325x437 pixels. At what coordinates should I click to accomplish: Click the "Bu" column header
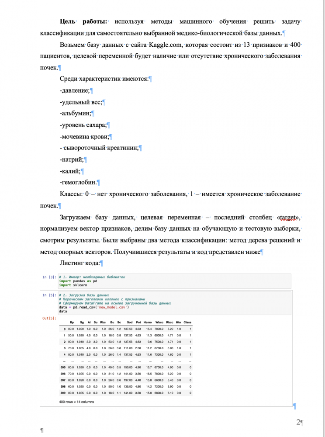coord(112,322)
